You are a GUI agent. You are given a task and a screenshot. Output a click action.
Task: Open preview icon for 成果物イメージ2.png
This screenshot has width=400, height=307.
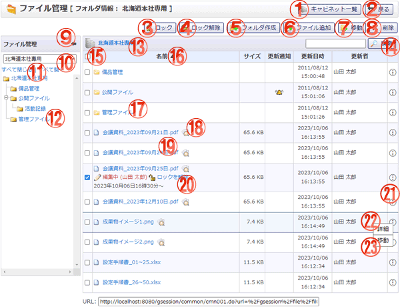tap(161, 242)
